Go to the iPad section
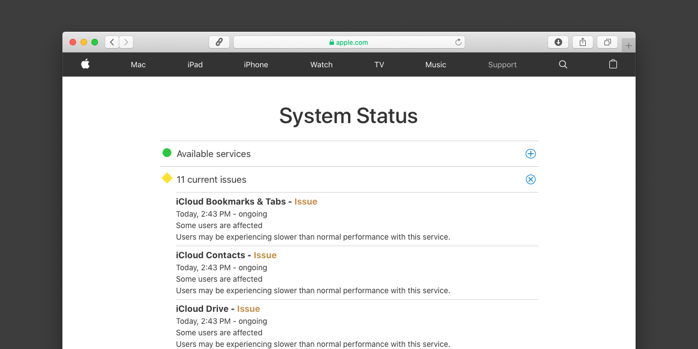Image resolution: width=698 pixels, height=349 pixels. click(195, 65)
